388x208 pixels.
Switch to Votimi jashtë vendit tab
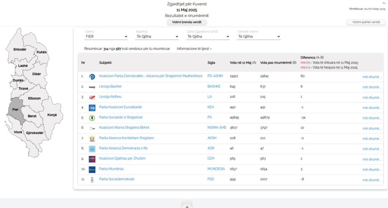pos(366,22)
